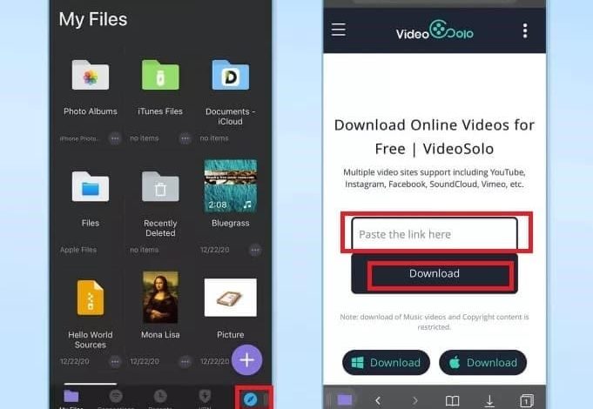Open more options for Mona Lisa
This screenshot has width=593, height=409.
coord(185,362)
